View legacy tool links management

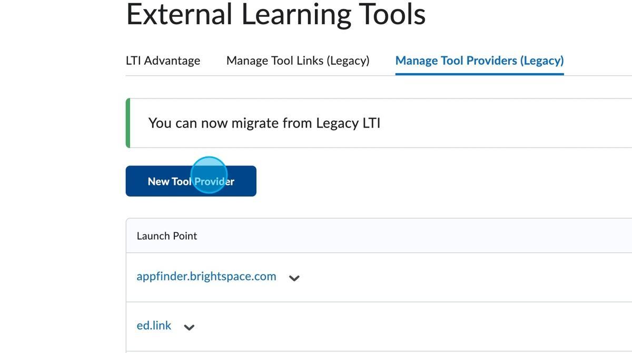click(x=298, y=61)
